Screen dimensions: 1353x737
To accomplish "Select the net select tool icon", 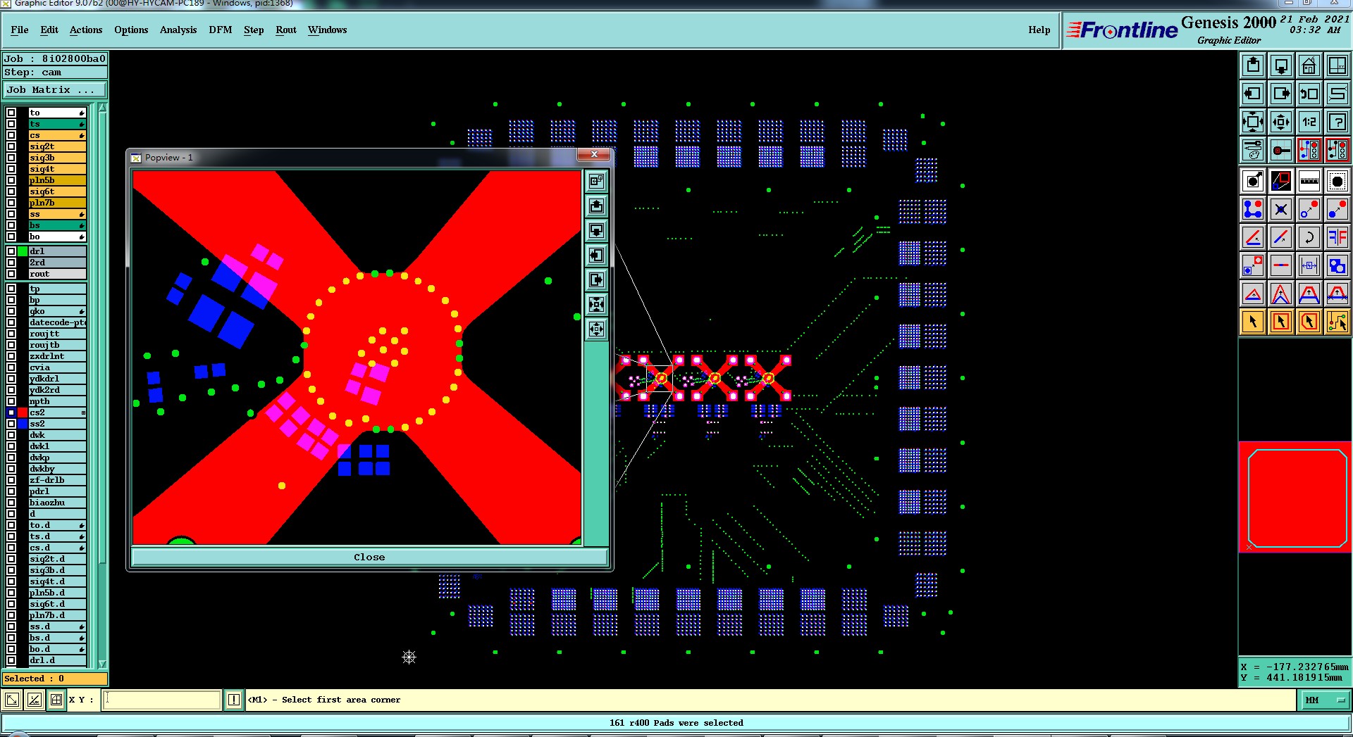I will (x=1337, y=322).
